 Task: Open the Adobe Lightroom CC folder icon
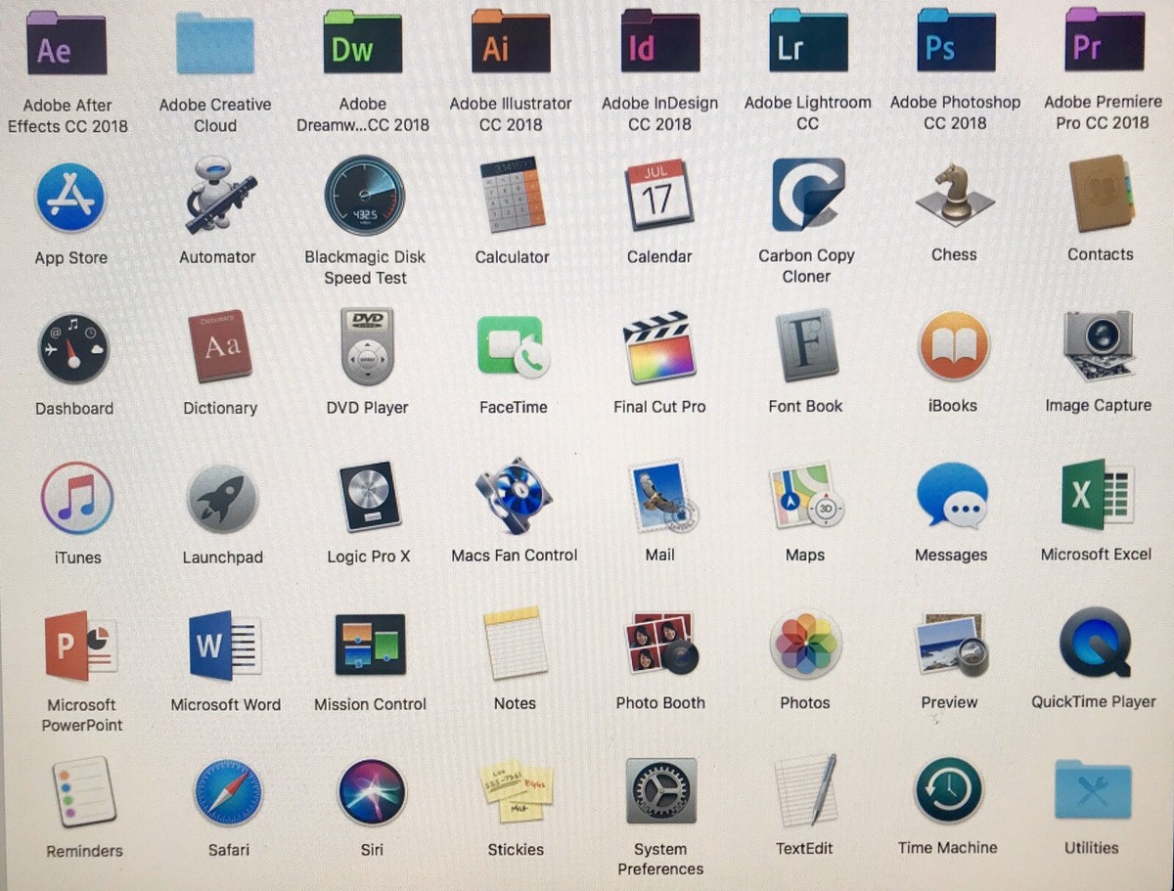click(808, 40)
